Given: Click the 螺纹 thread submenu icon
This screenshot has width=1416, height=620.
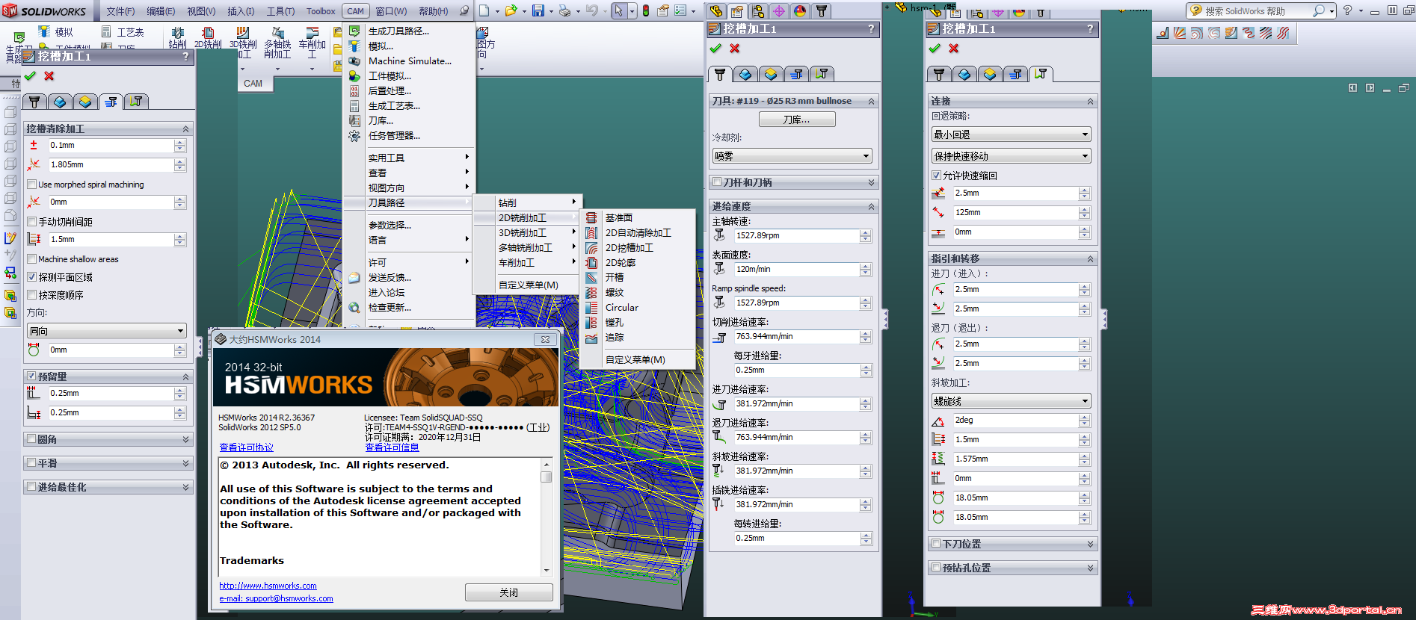Looking at the screenshot, I should pyautogui.click(x=591, y=293).
